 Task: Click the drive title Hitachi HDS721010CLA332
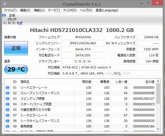pyautogui.click(x=66, y=30)
